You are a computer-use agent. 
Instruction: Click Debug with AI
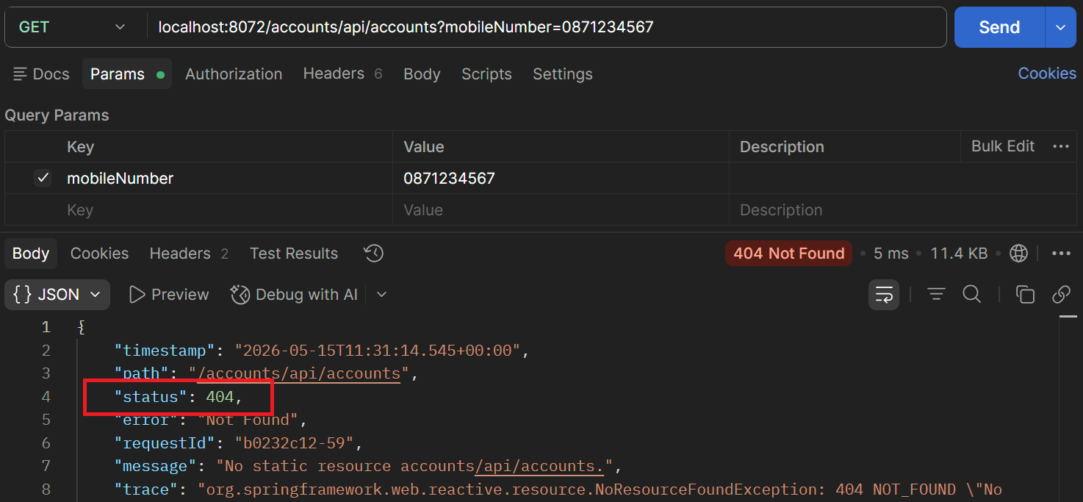(294, 295)
